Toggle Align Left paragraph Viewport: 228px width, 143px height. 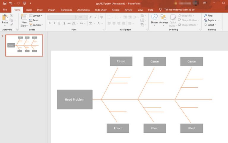point(109,23)
